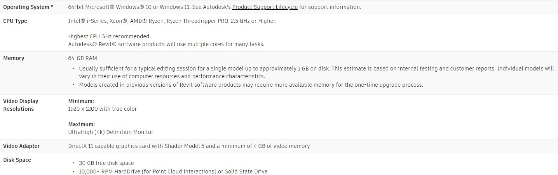The width and height of the screenshot is (558, 175).
Task: Click the bullet about previous Revit versions
Action: coord(251,85)
